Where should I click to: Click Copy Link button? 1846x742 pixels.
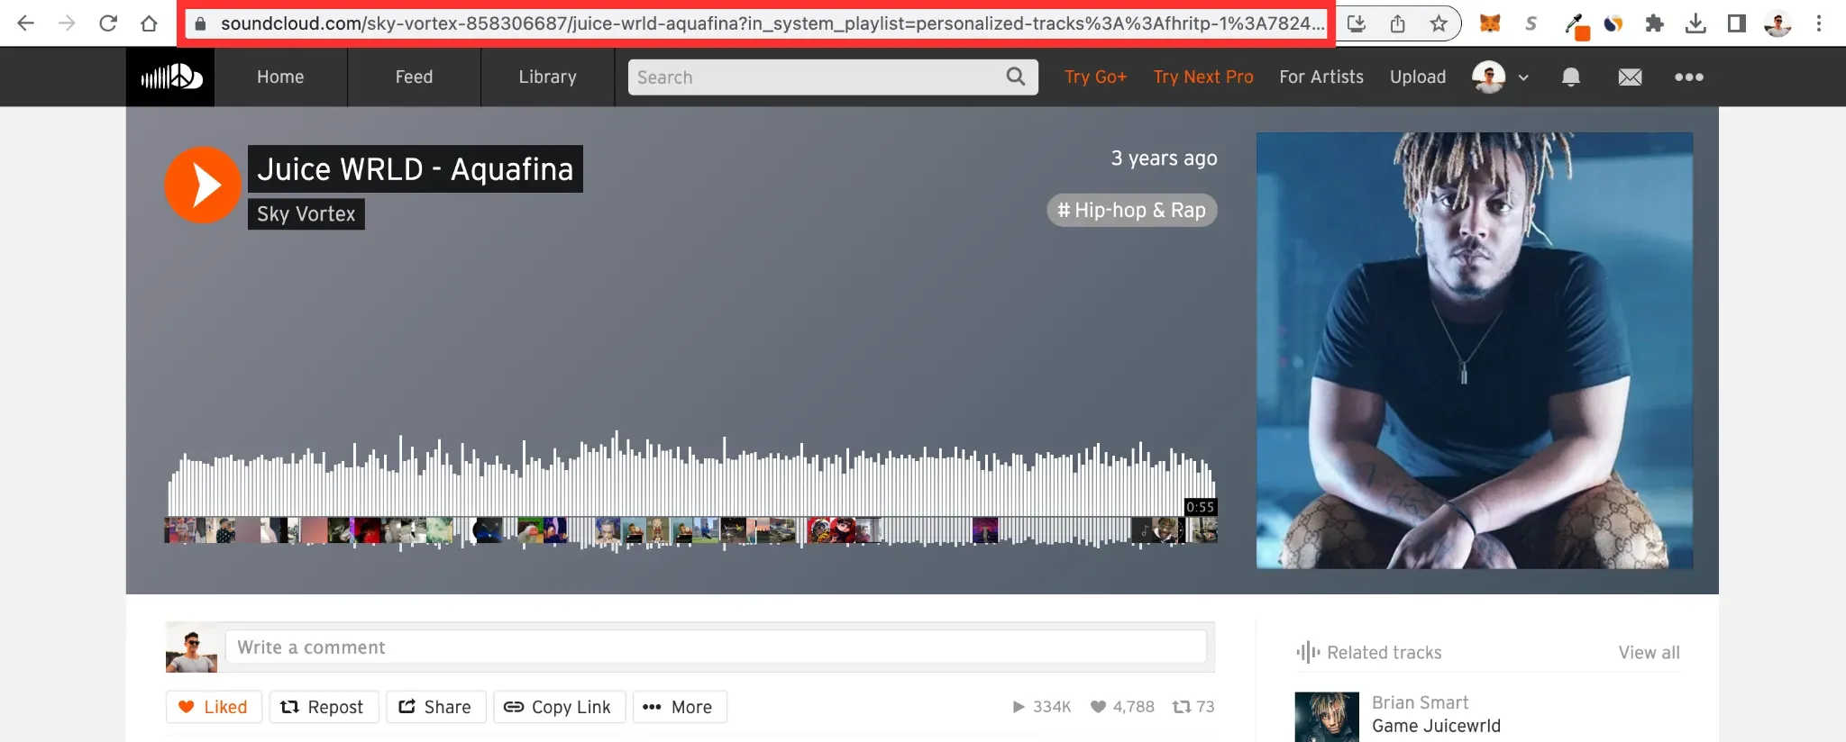[x=560, y=707]
